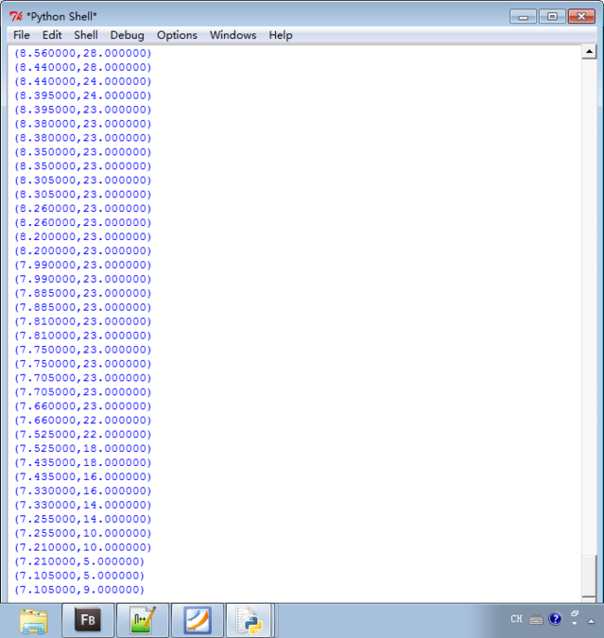This screenshot has width=604, height=638.
Task: Click the Python Shell title text
Action: pyautogui.click(x=61, y=17)
